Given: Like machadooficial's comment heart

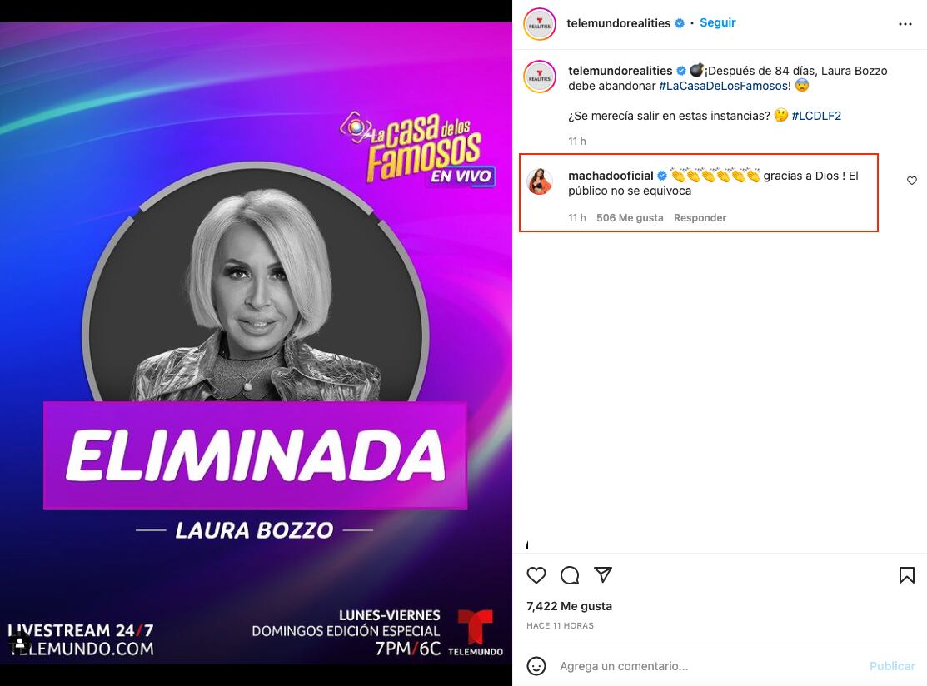Looking at the screenshot, I should (x=912, y=180).
